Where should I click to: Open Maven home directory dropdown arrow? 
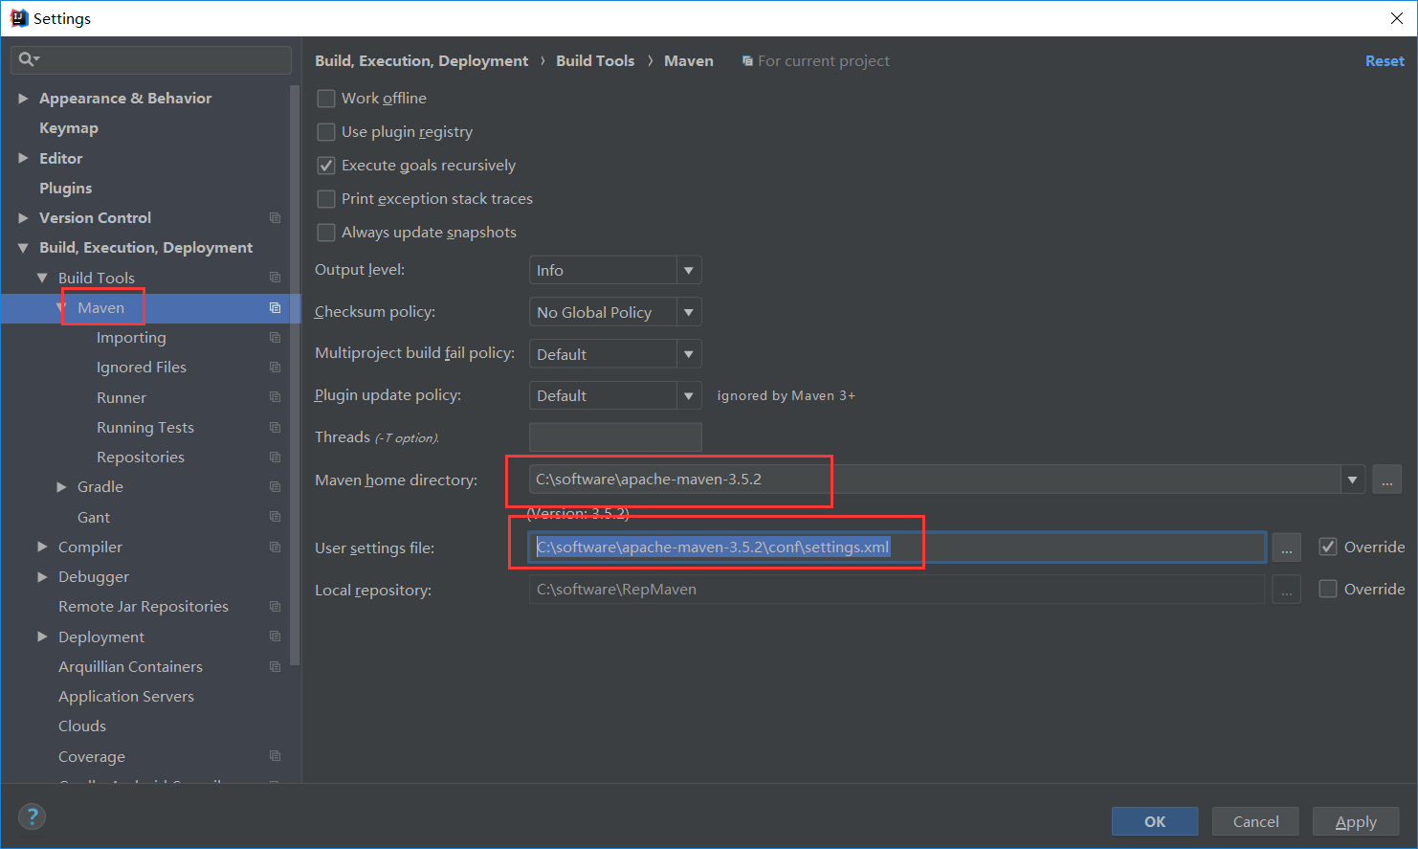1352,480
